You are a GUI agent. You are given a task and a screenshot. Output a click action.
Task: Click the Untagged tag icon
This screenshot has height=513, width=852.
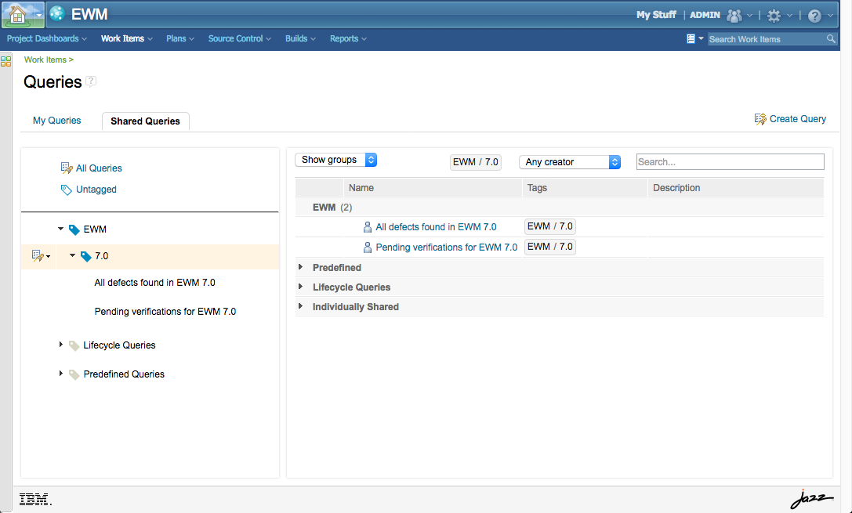click(x=66, y=189)
